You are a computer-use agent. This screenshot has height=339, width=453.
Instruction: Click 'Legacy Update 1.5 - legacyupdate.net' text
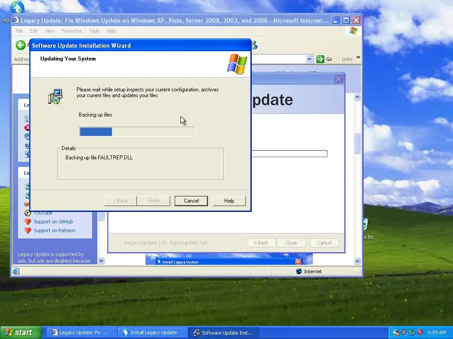(166, 243)
